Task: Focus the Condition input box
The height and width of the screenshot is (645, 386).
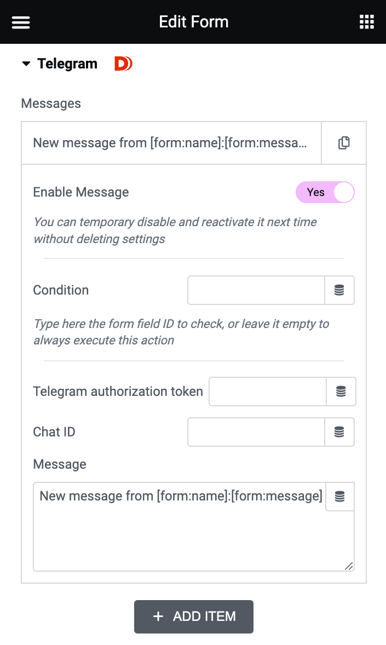Action: 256,290
